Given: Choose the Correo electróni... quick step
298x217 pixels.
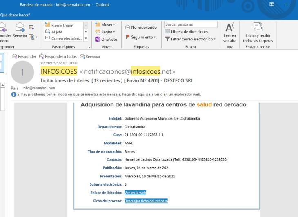Looking at the screenshot, I should click(x=64, y=38).
